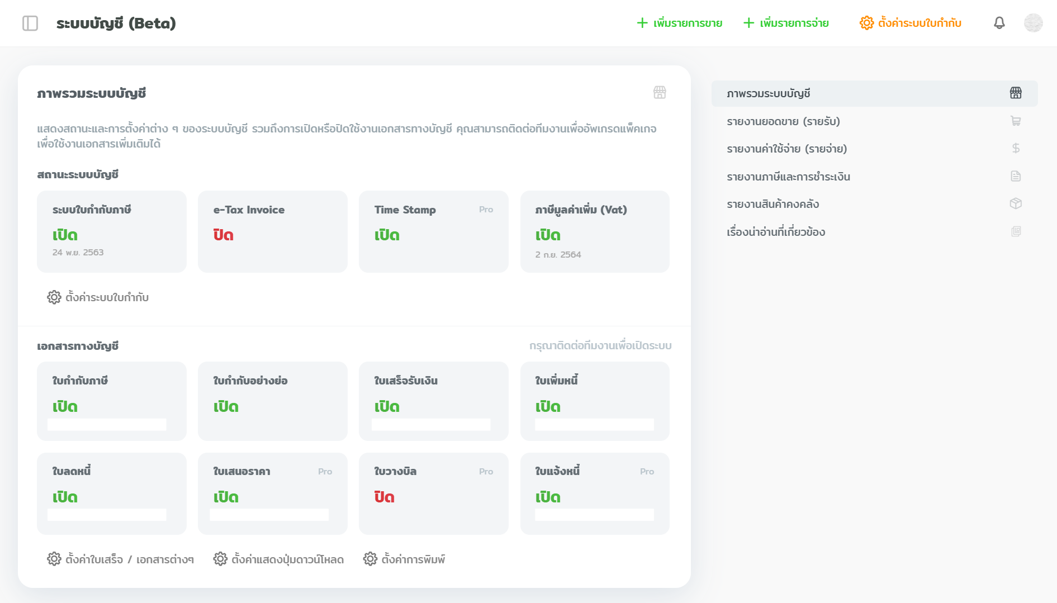This screenshot has width=1057, height=603.
Task: Click the dollar sign expense report icon
Action: click(x=1016, y=149)
